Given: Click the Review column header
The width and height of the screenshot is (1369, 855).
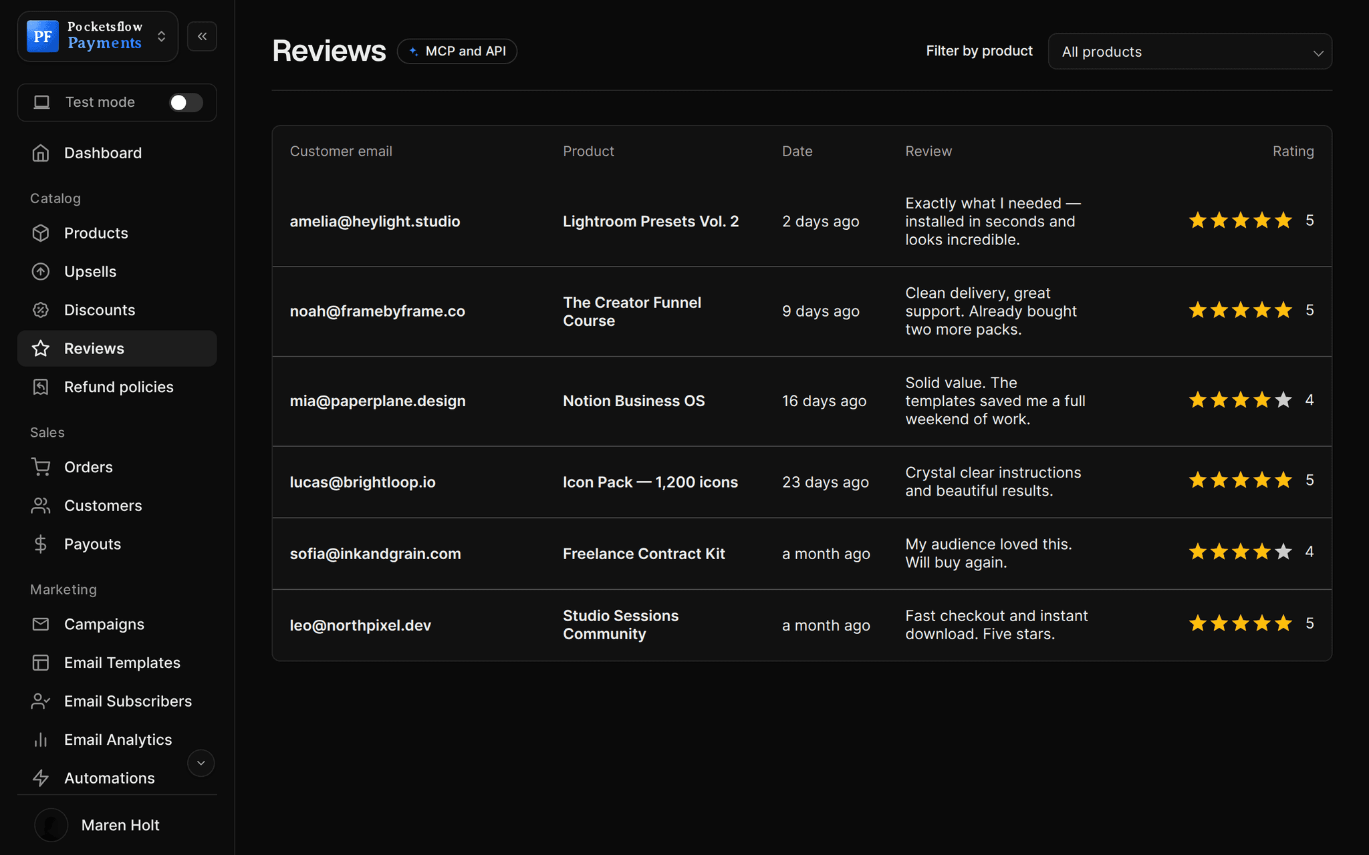Looking at the screenshot, I should tap(928, 152).
